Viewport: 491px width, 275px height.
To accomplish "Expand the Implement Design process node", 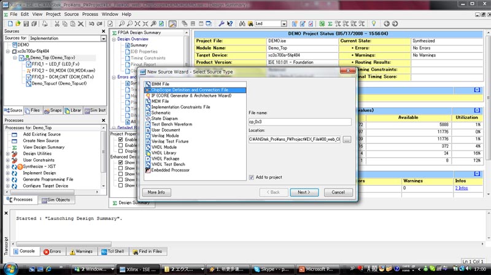I will click(8, 173).
